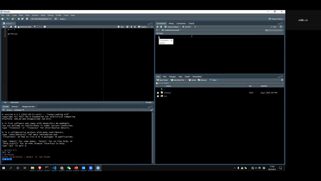Image resolution: width=321 pixels, height=181 pixels.
Task: Open an existing file via folder icon
Action: coord(13,19)
